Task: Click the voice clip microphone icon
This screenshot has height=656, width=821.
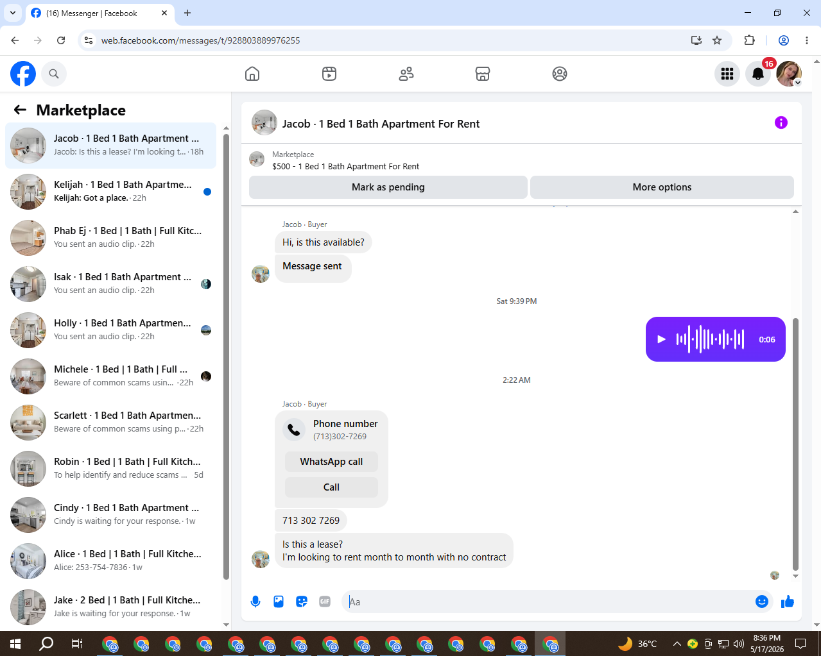Action: (255, 601)
